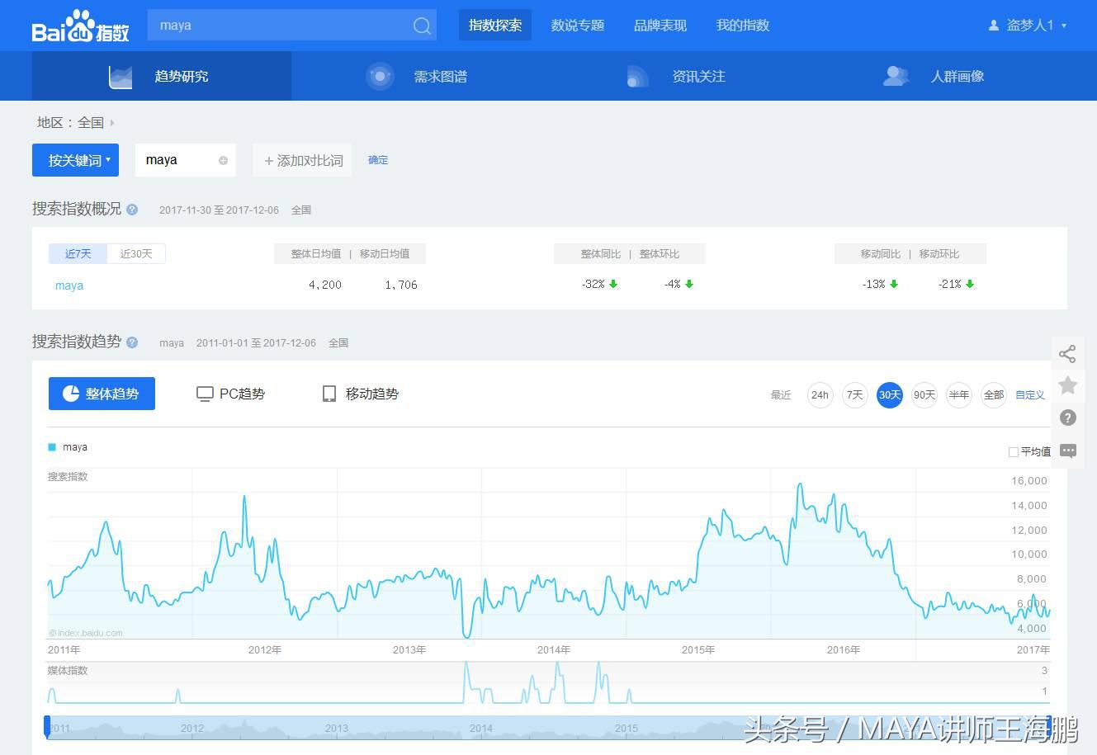The width and height of the screenshot is (1097, 755).
Task: Expand the 地区：全国 region selector
Action: click(x=73, y=122)
